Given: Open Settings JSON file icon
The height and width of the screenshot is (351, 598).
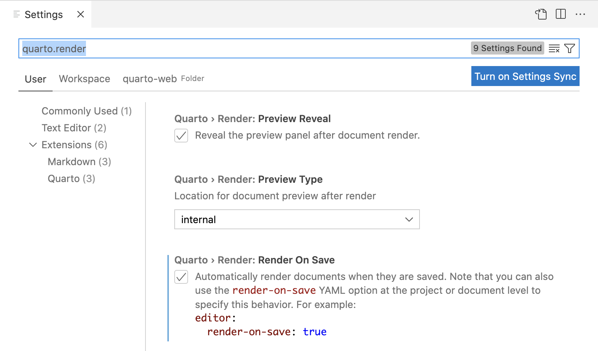Looking at the screenshot, I should point(541,15).
